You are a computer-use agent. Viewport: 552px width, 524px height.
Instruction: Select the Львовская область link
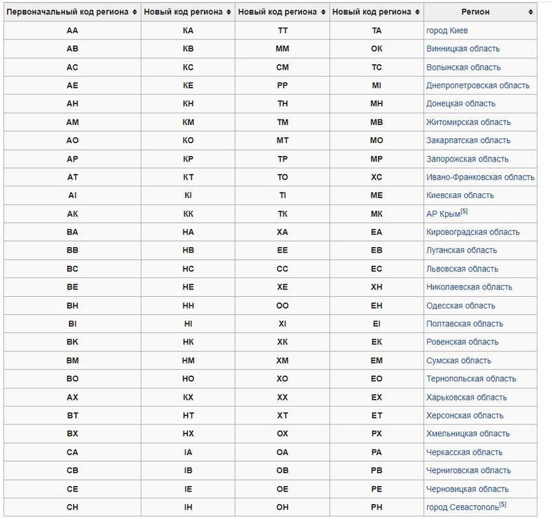tap(462, 269)
